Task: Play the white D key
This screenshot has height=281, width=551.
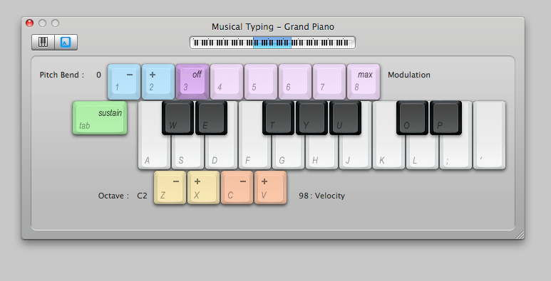Action: pos(221,153)
